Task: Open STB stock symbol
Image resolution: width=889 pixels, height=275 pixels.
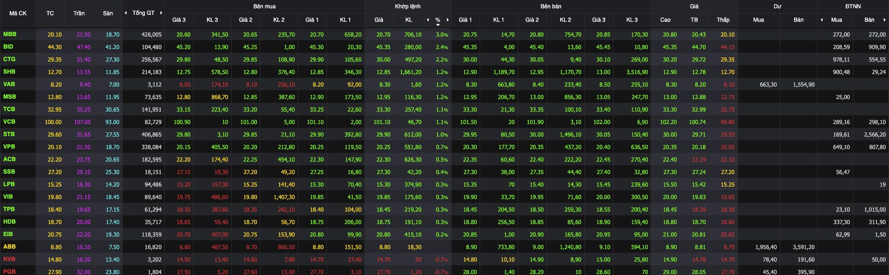Action: 9,134
